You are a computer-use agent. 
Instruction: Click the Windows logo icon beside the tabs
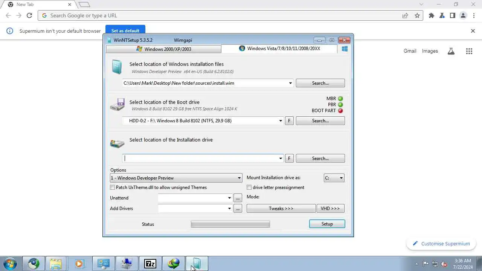coord(345,49)
